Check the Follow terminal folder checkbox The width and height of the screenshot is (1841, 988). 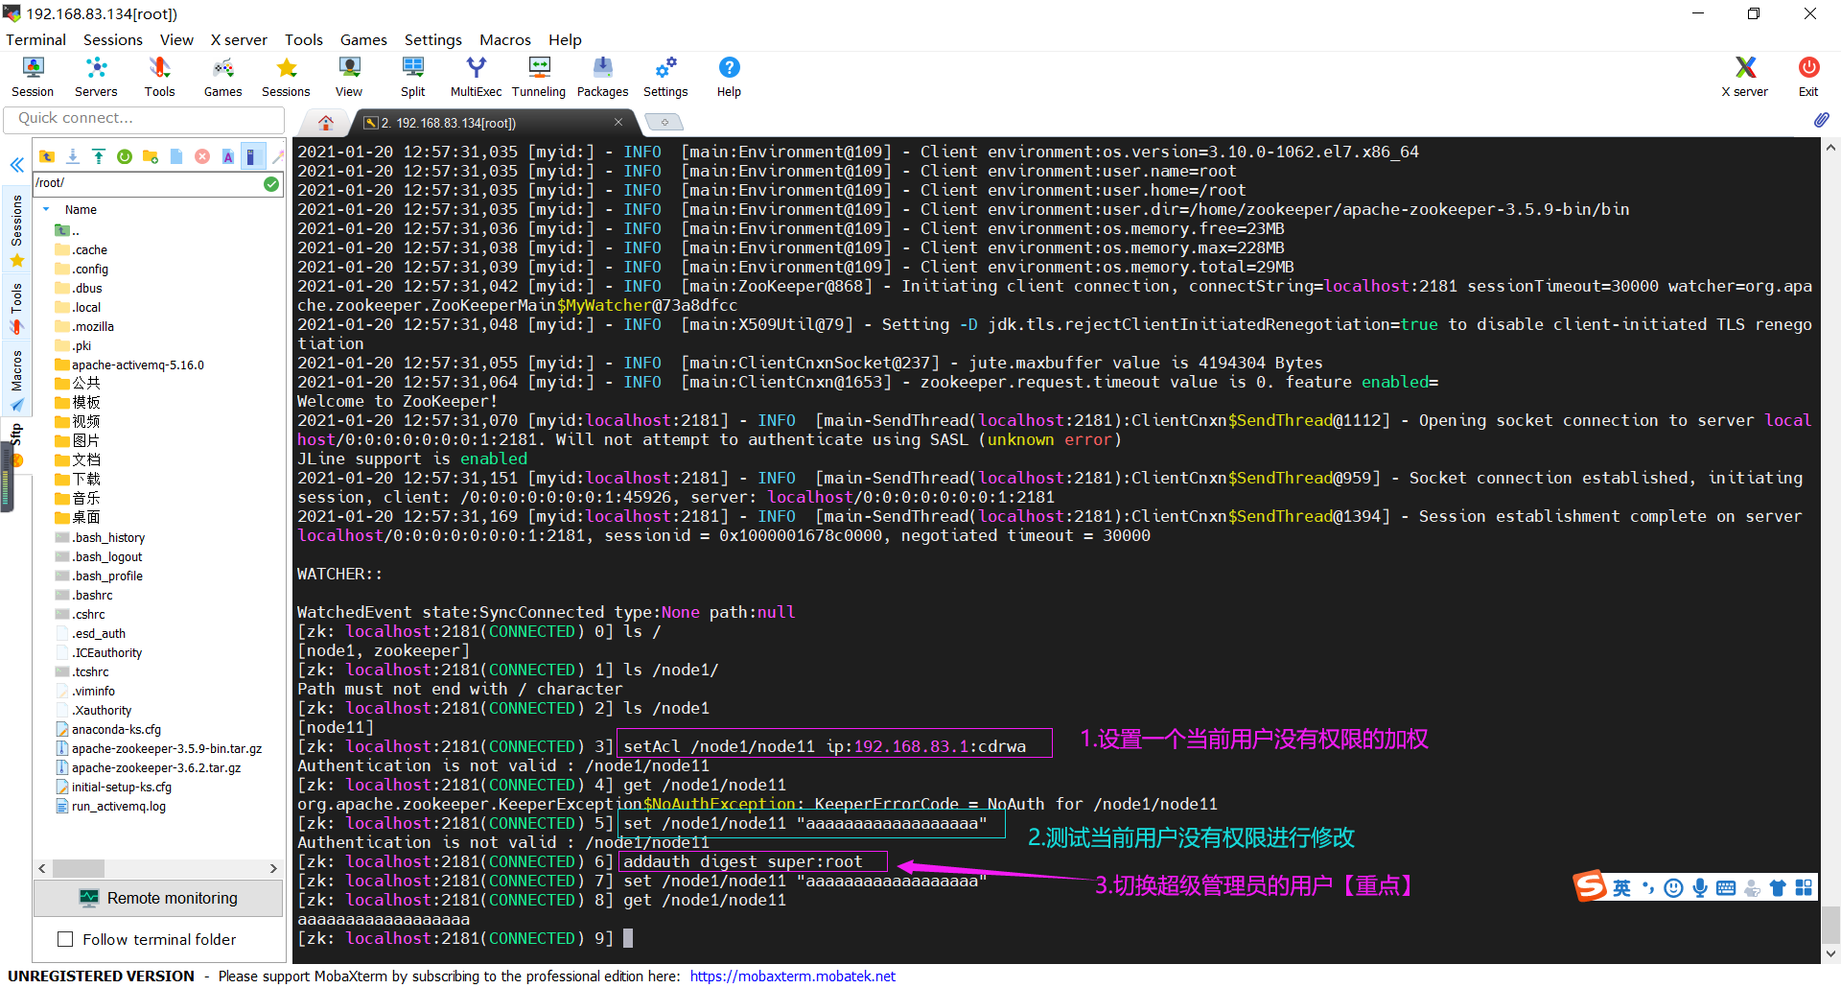point(65,939)
